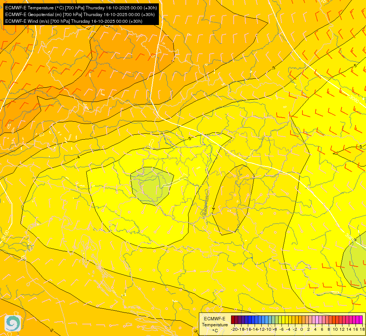
Task: Click the 18 value on the legend scale
Action: tap(362, 330)
